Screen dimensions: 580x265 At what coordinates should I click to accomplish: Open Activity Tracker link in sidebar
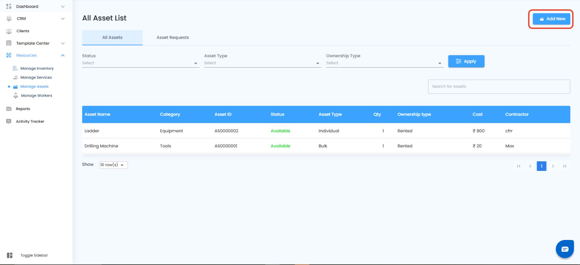pos(30,121)
